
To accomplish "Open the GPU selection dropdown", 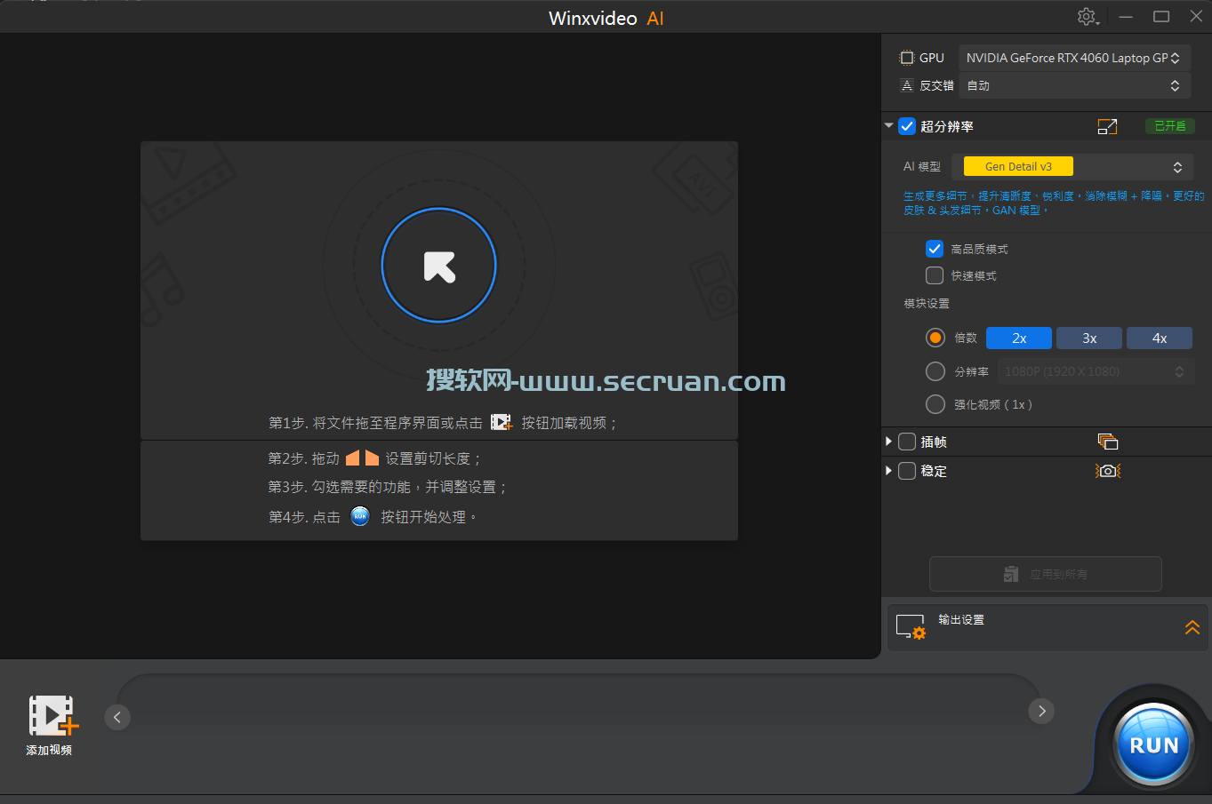I will click(1074, 58).
